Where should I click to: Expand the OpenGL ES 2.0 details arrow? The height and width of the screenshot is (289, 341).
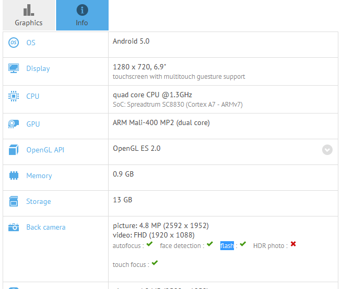click(327, 150)
